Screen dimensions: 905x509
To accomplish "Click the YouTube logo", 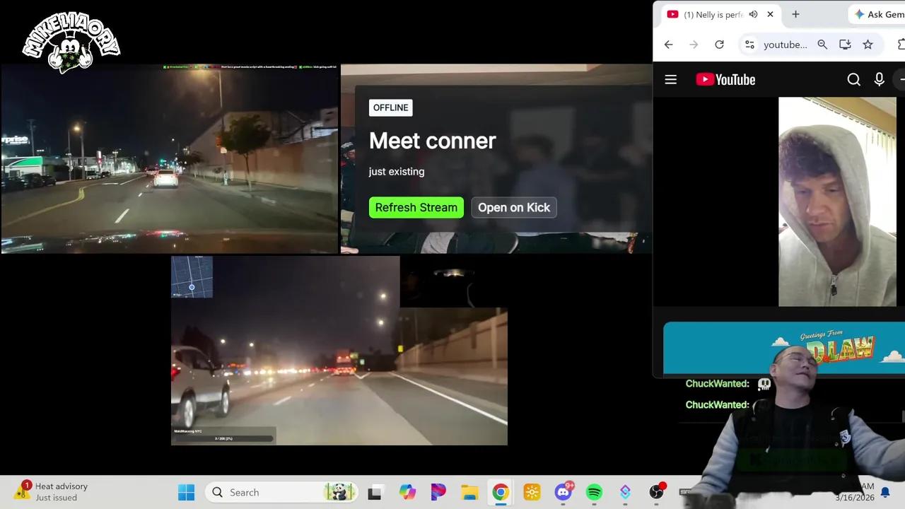I will pos(725,80).
